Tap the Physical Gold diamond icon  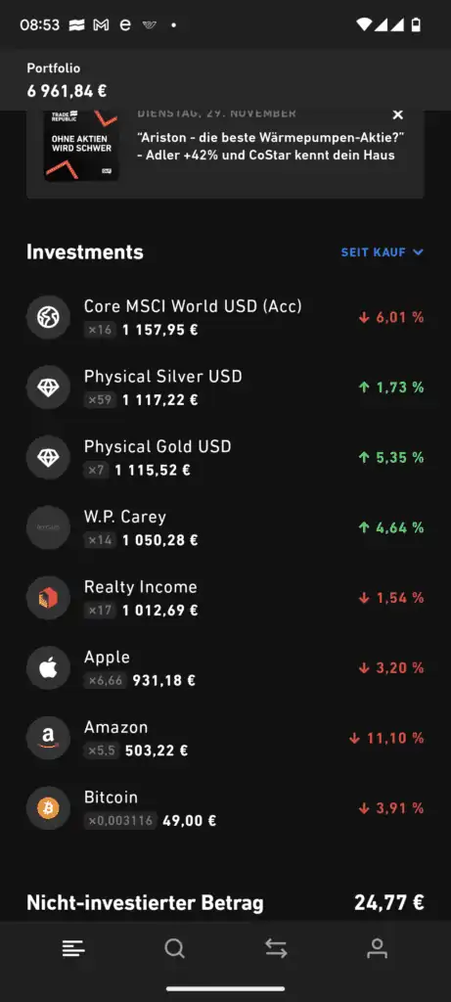coord(48,458)
